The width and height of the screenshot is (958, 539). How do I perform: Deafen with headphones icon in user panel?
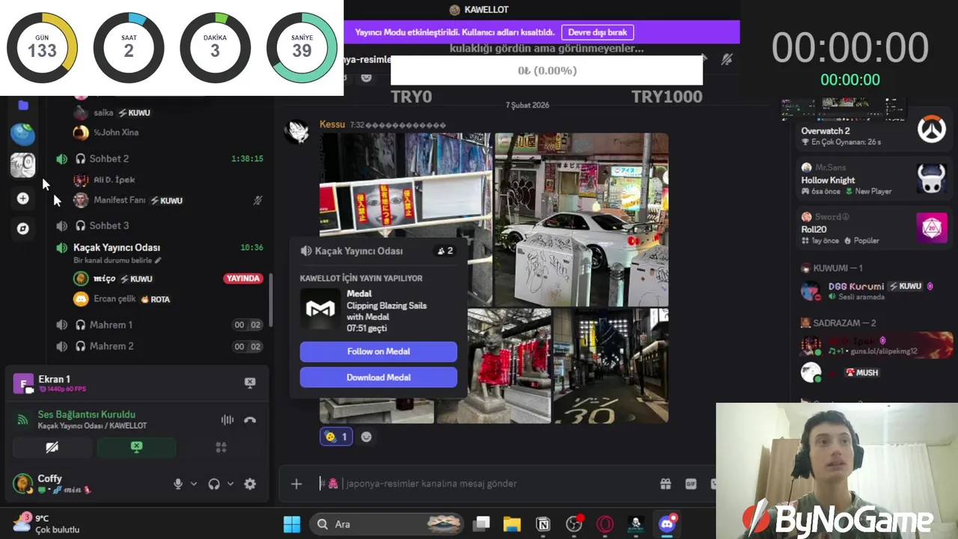[x=214, y=484]
